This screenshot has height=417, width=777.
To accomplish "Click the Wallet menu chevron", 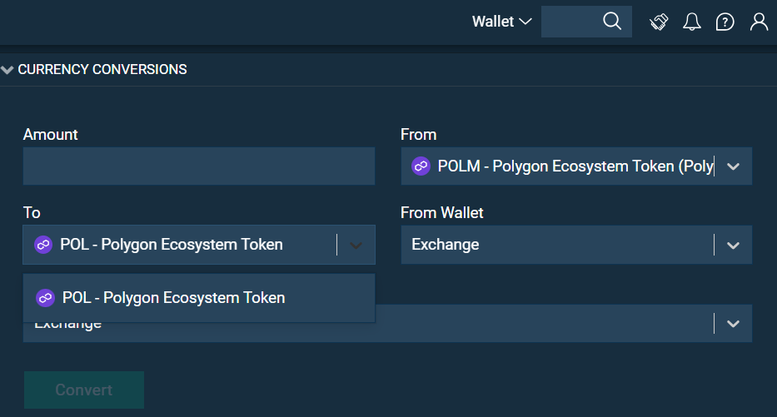I will point(525,22).
